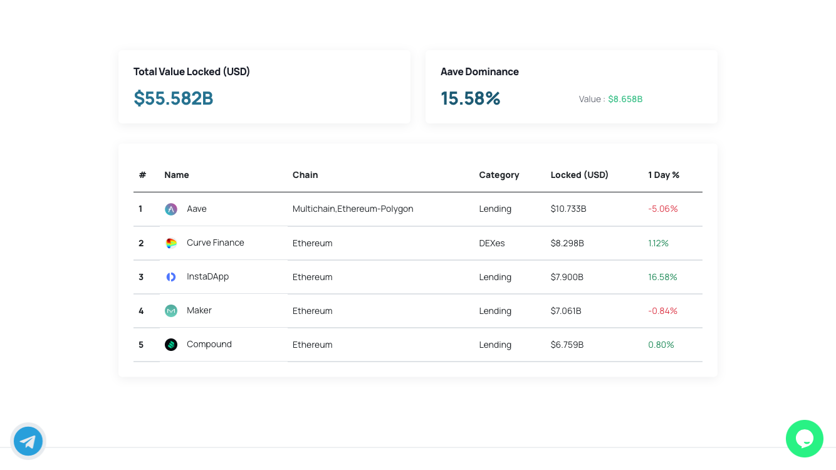Click the Lending category cell for Maker
The width and height of the screenshot is (836, 470).
(x=495, y=311)
